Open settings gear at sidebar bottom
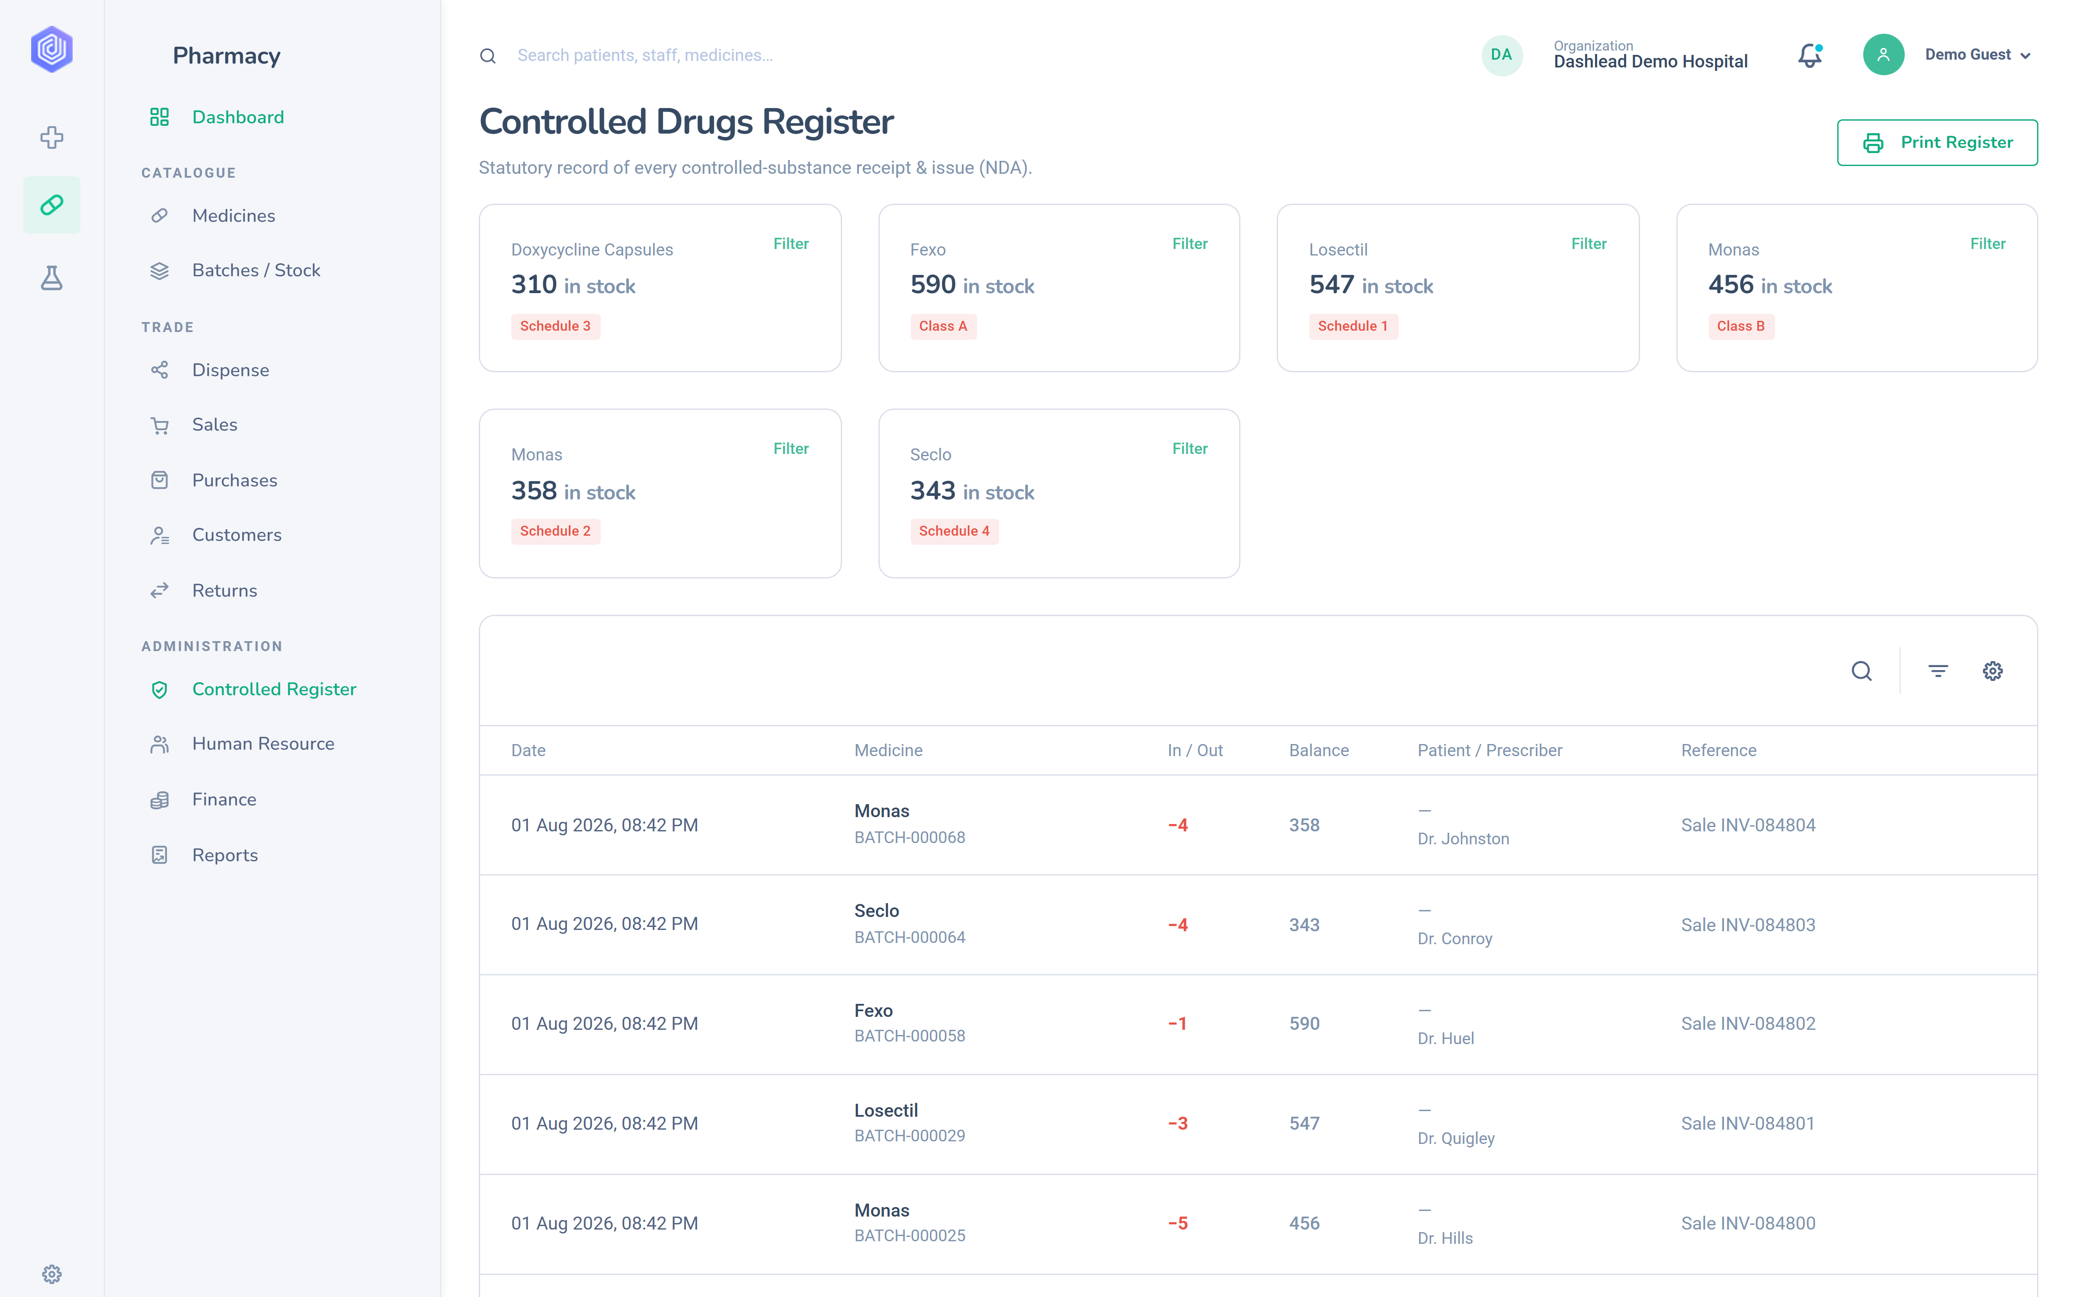This screenshot has height=1297, width=2076. click(51, 1274)
